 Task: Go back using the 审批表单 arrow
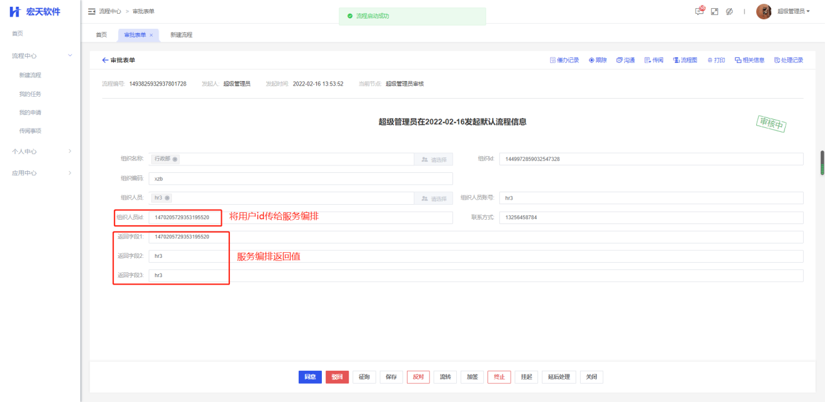point(105,60)
